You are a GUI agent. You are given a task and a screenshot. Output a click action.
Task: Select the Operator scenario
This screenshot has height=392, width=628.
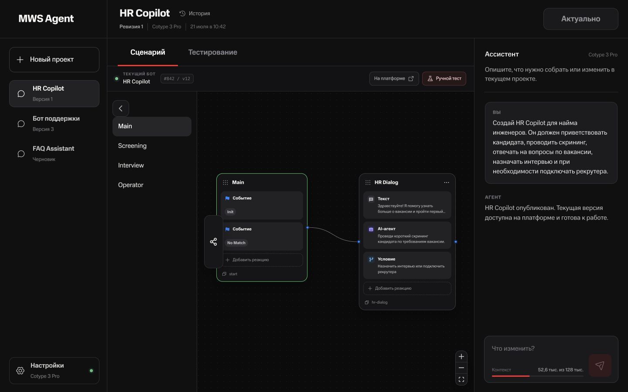152,185
